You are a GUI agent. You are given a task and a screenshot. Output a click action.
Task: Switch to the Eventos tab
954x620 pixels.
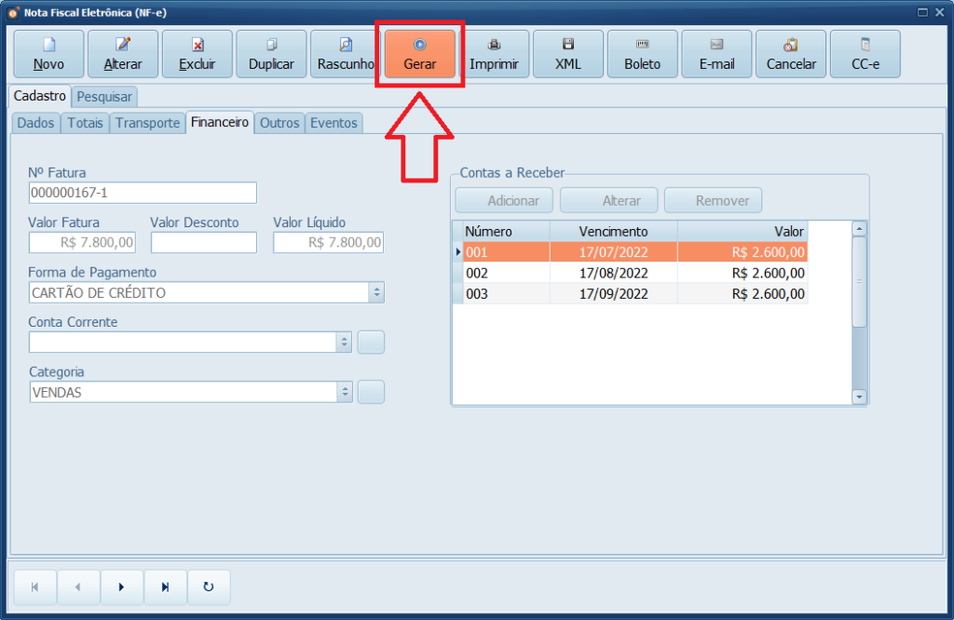(x=334, y=123)
